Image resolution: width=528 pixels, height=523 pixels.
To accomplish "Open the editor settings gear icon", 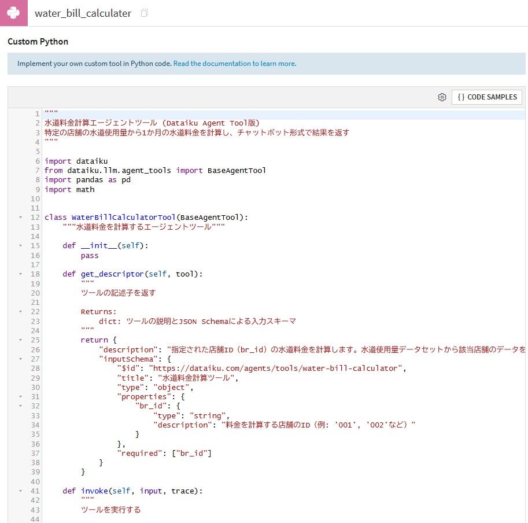I will click(442, 98).
